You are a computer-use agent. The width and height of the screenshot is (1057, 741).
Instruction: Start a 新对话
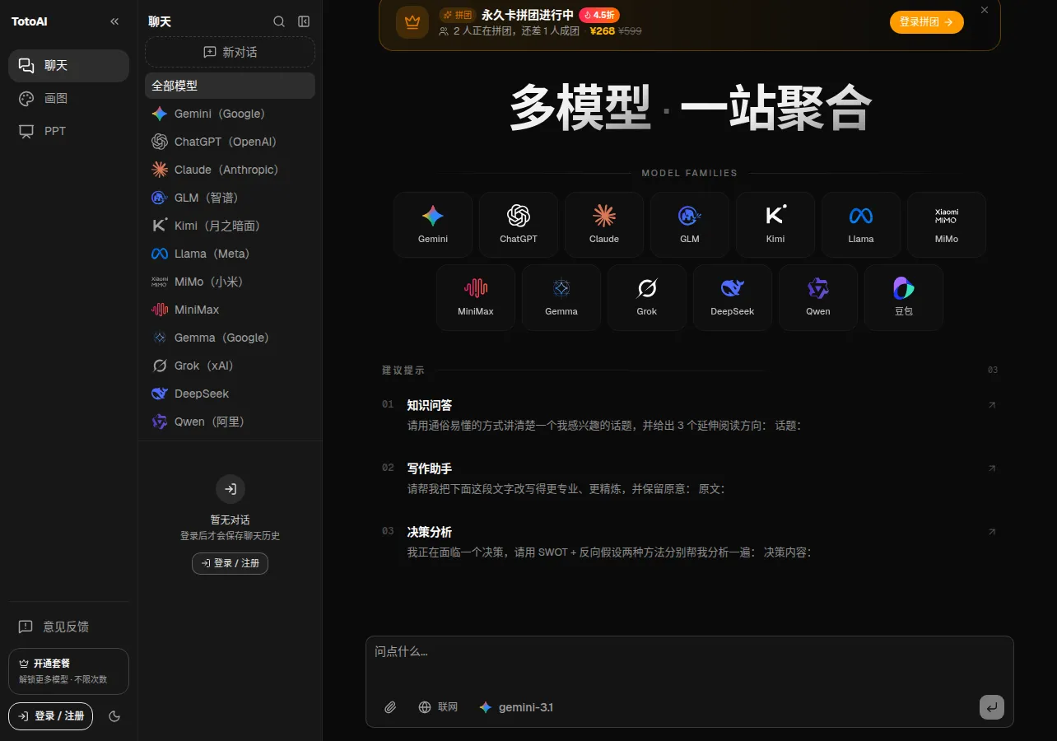tap(230, 52)
